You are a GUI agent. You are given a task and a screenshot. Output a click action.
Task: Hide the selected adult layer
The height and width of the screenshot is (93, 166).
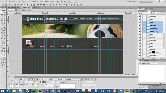(139, 22)
